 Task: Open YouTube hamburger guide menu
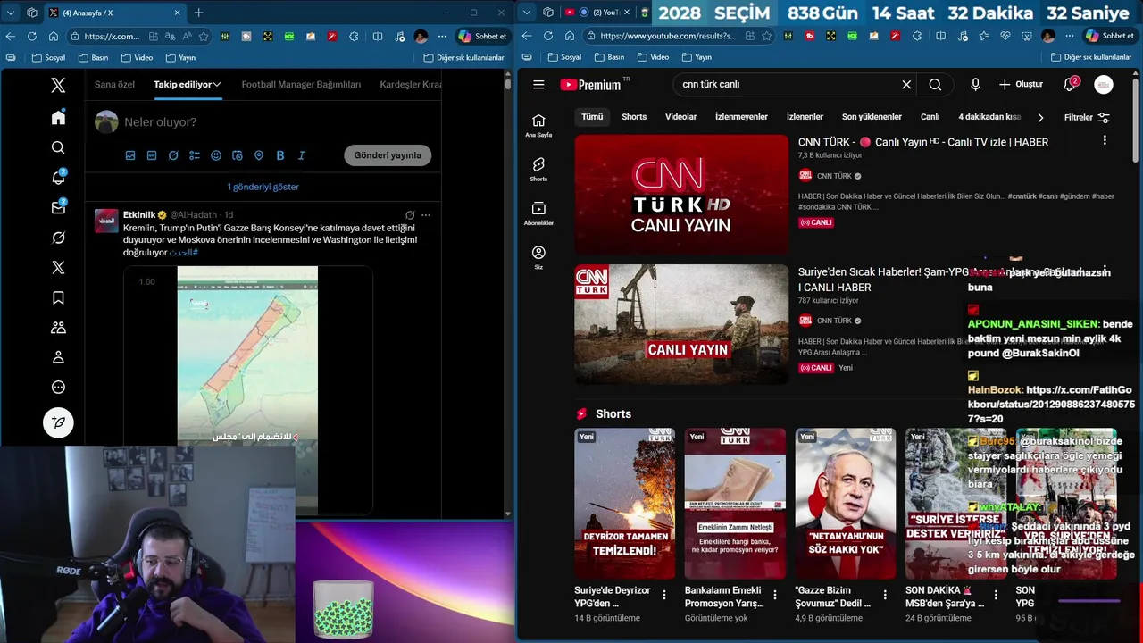tap(538, 85)
